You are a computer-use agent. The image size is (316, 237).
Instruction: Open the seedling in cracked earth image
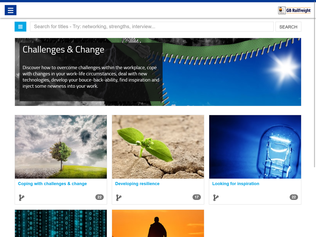158,147
